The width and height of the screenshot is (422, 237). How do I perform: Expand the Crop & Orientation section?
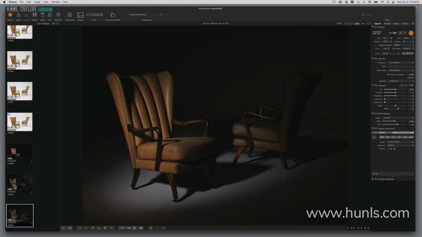point(373,179)
